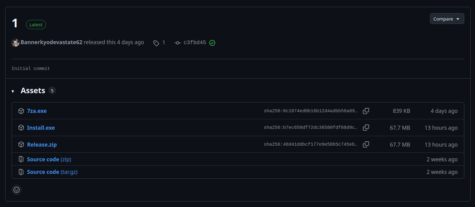Image resolution: width=475 pixels, height=207 pixels.
Task: Click package icon beside Release.zip
Action: click(21, 144)
